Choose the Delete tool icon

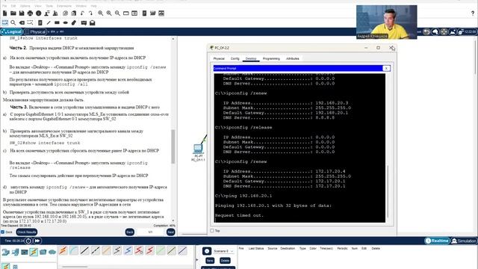click(22, 23)
